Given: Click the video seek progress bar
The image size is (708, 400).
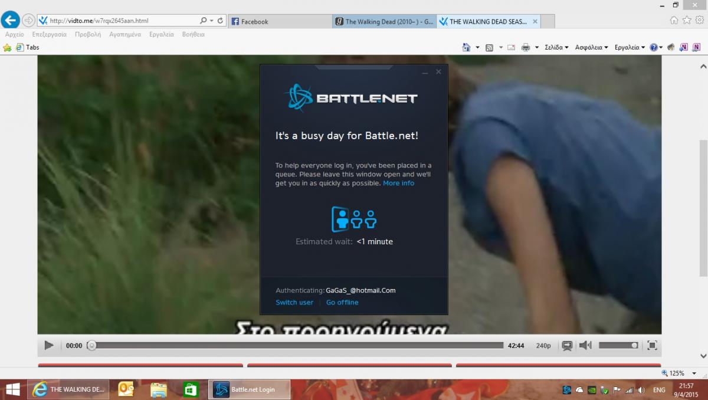Looking at the screenshot, I should (x=297, y=346).
